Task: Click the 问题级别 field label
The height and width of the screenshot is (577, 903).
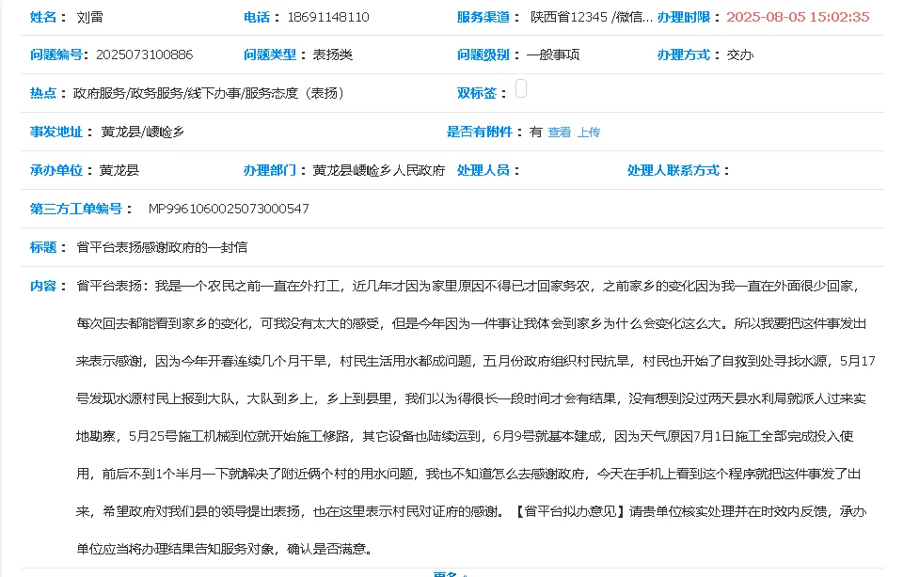Action: pyautogui.click(x=483, y=55)
